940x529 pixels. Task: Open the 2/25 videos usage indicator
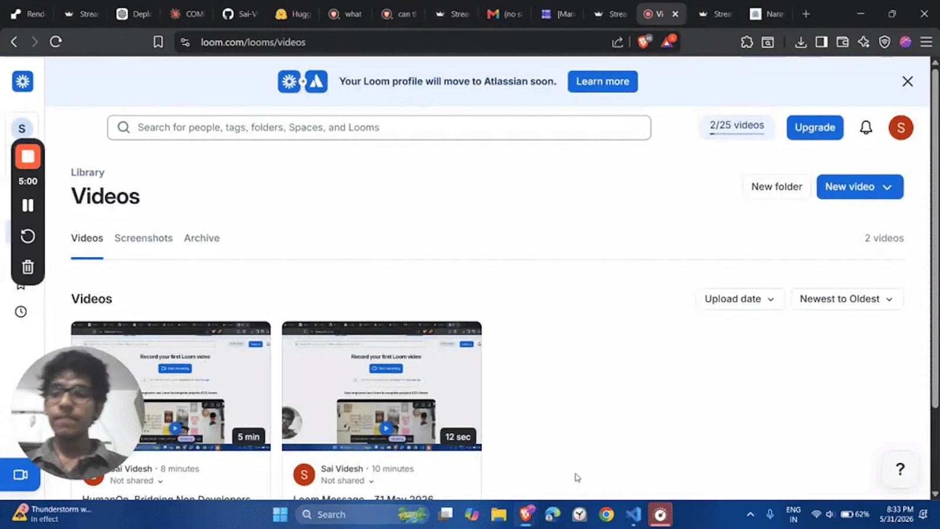coord(737,126)
